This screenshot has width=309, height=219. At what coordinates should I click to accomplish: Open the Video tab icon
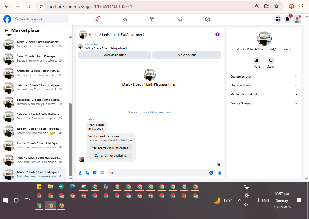click(x=152, y=19)
